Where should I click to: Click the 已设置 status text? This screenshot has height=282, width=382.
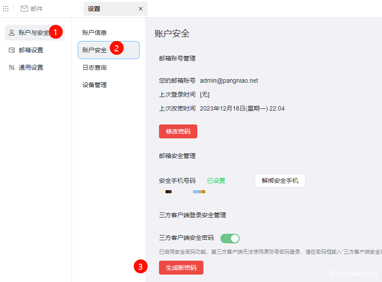[x=216, y=181]
